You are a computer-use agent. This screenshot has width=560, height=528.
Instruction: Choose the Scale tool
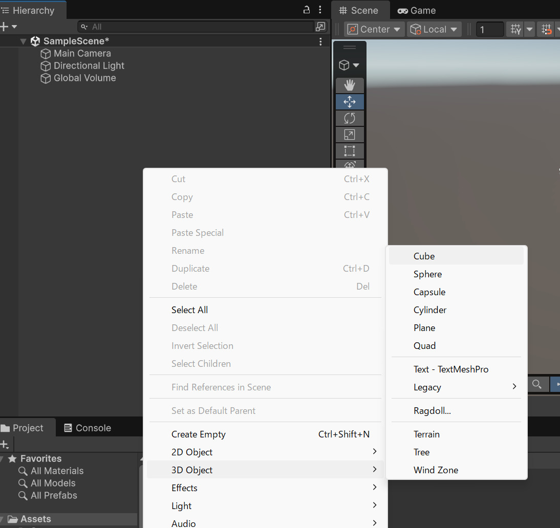click(x=350, y=135)
